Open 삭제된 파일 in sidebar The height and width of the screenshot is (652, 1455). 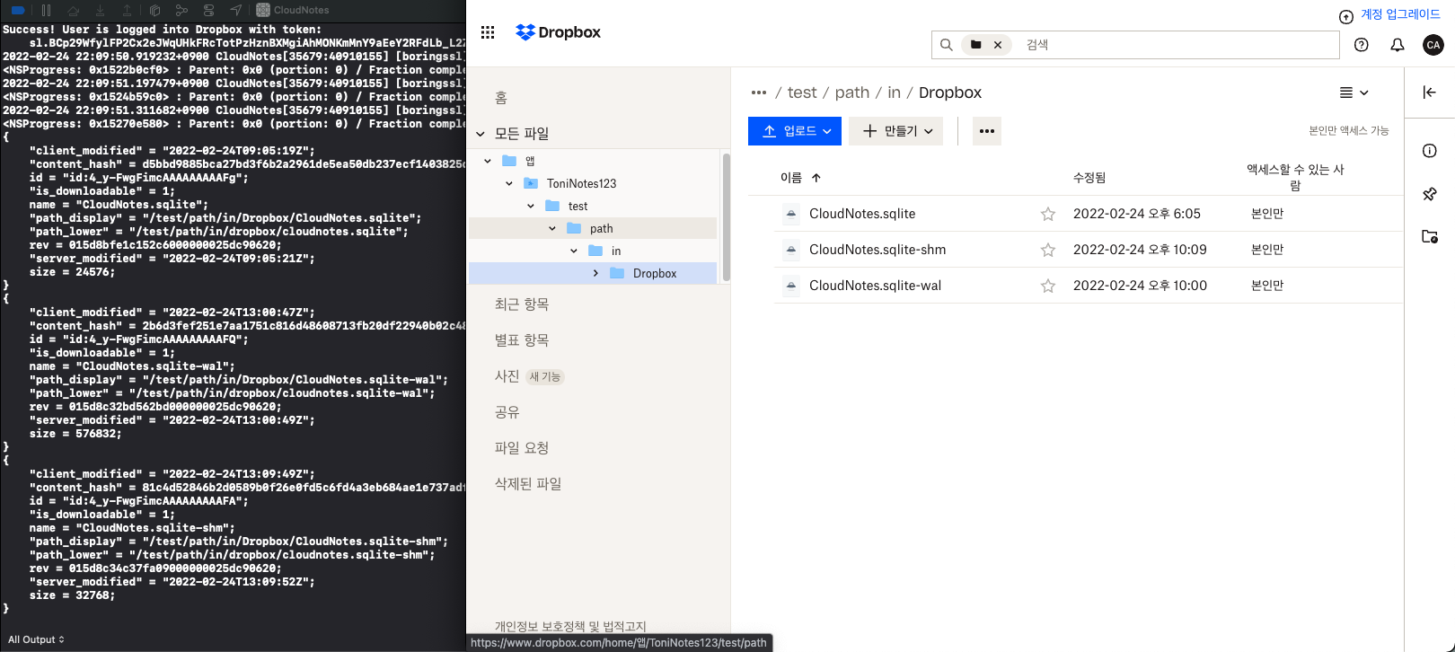tap(528, 484)
